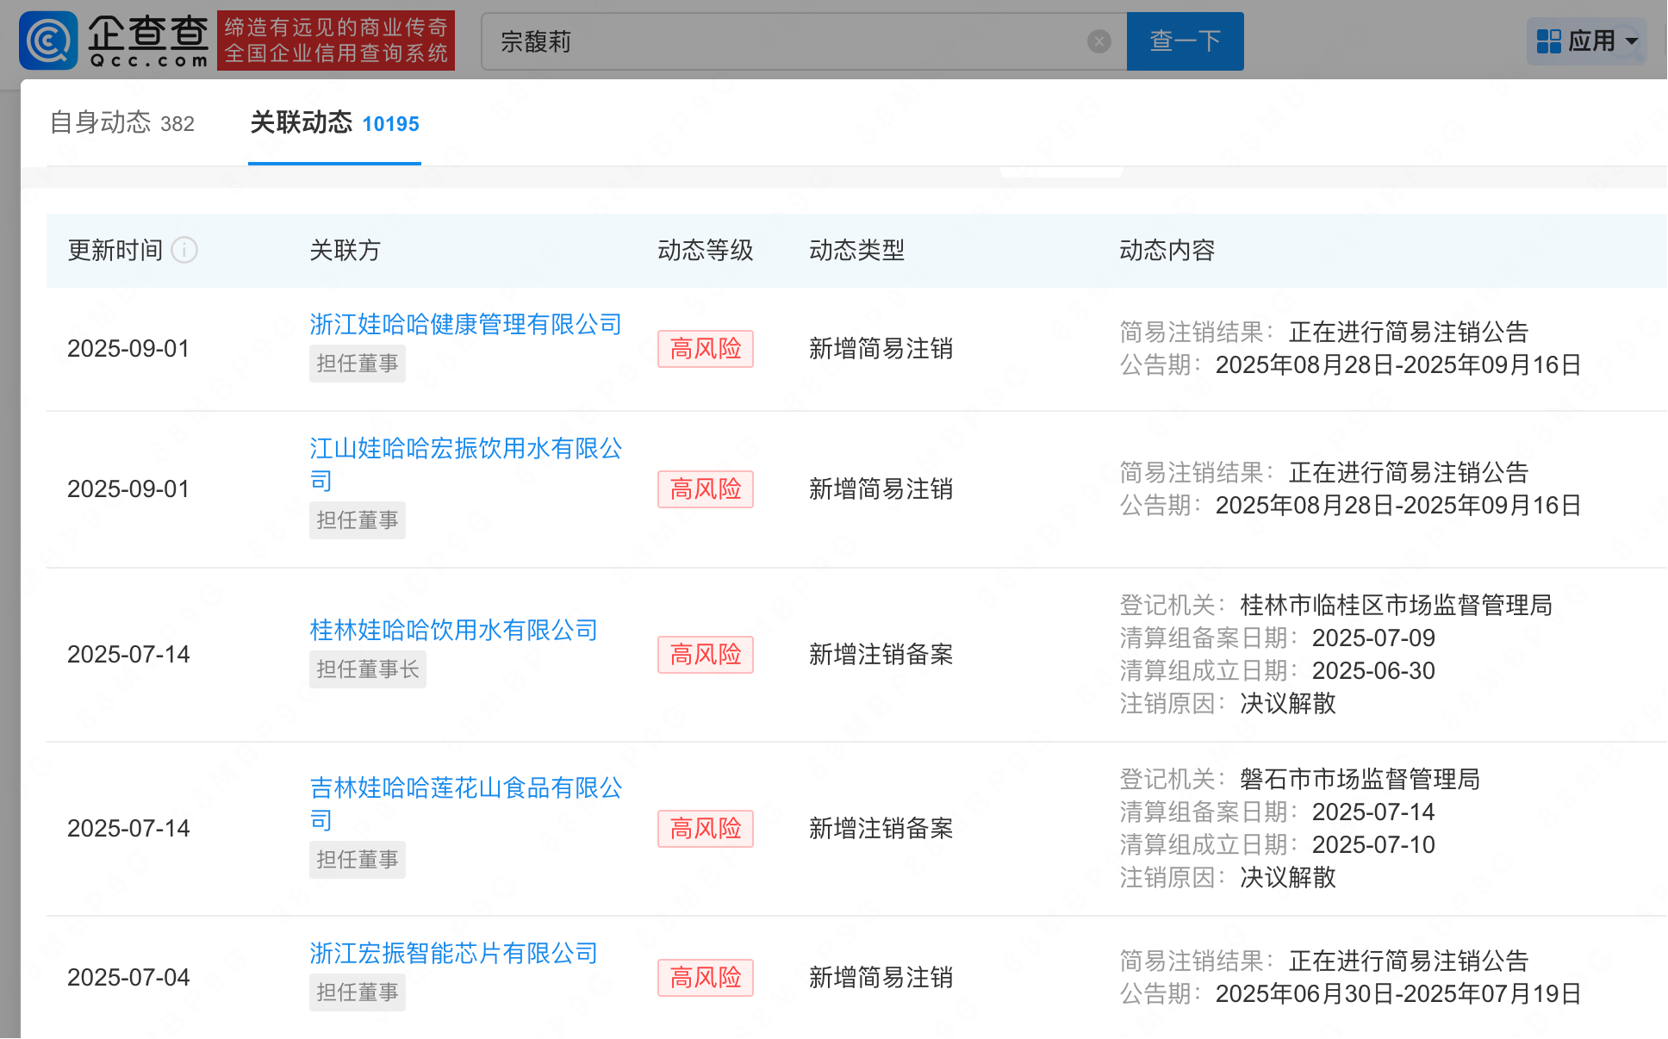Click 高风险 tag for 江山娃哈哈宏振饮用水
The height and width of the screenshot is (1039, 1668).
coord(705,489)
